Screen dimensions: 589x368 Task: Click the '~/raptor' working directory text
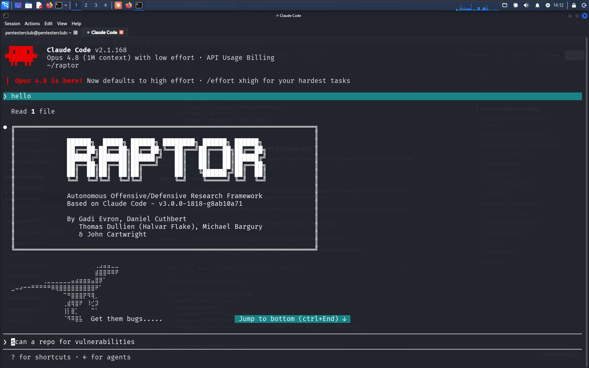tap(63, 65)
